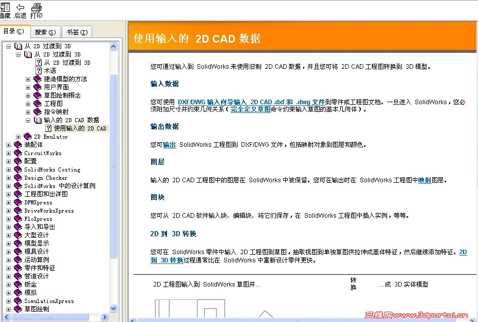Collapse the top-level 从 2D 过渡到 3D node
478x322 pixels.
coord(9,46)
